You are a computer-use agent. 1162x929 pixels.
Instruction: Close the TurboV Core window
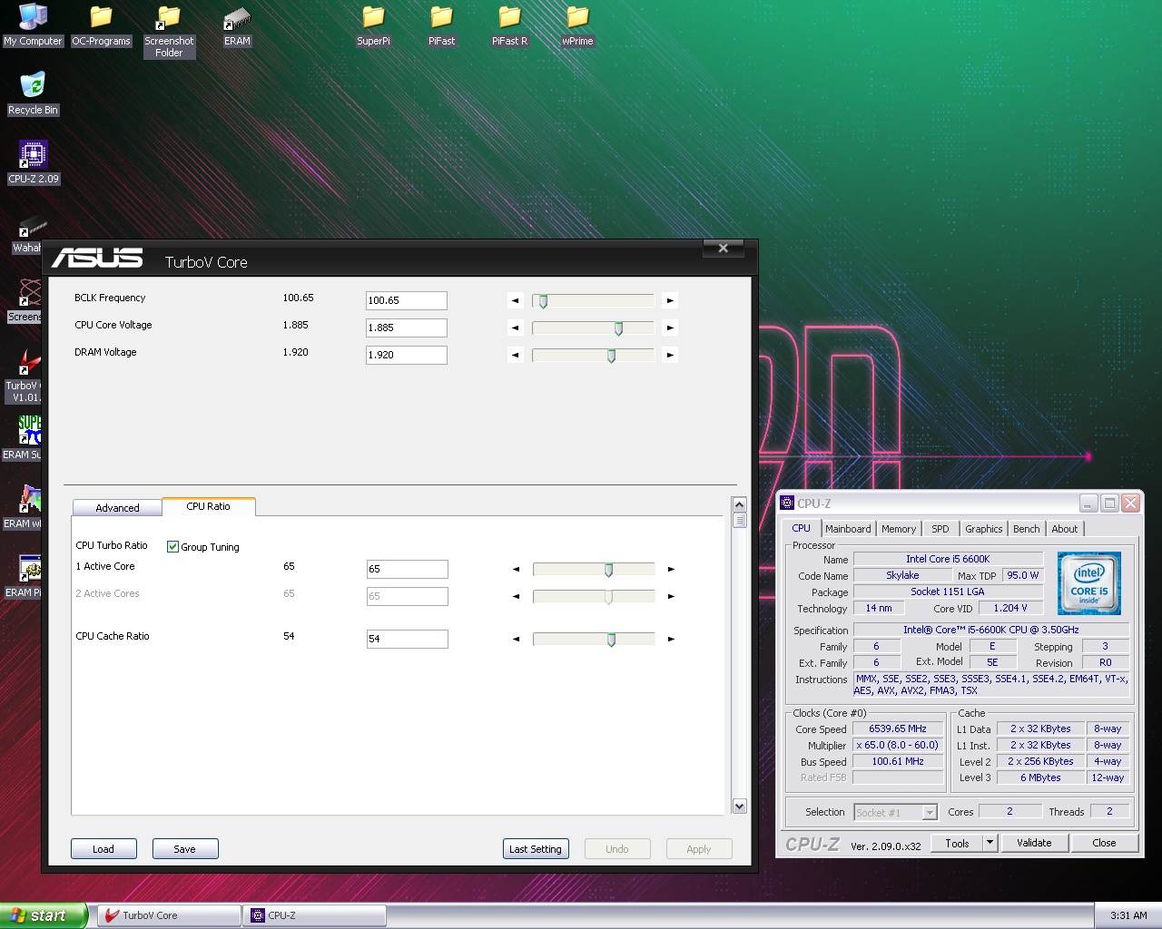[x=724, y=248]
